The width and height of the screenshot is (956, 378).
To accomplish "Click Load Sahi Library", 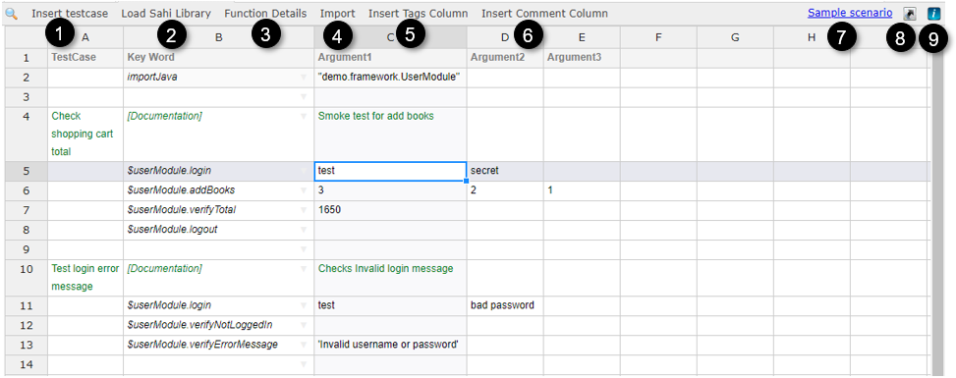I will (x=166, y=13).
